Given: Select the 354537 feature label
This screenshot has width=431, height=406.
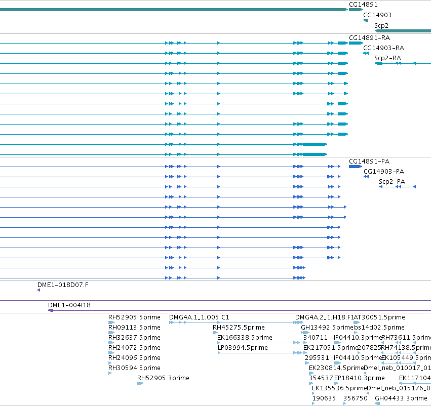Looking at the screenshot, I should pyautogui.click(x=321, y=378).
